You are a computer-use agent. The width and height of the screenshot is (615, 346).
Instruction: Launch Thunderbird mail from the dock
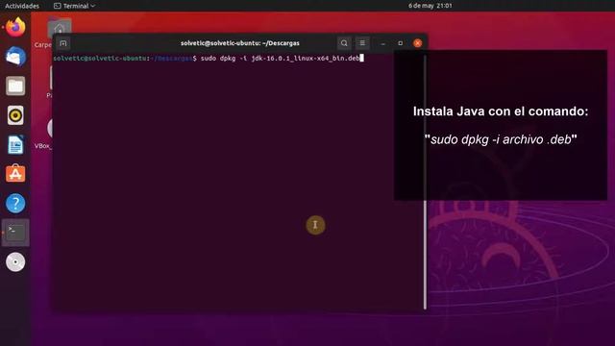pyautogui.click(x=15, y=57)
